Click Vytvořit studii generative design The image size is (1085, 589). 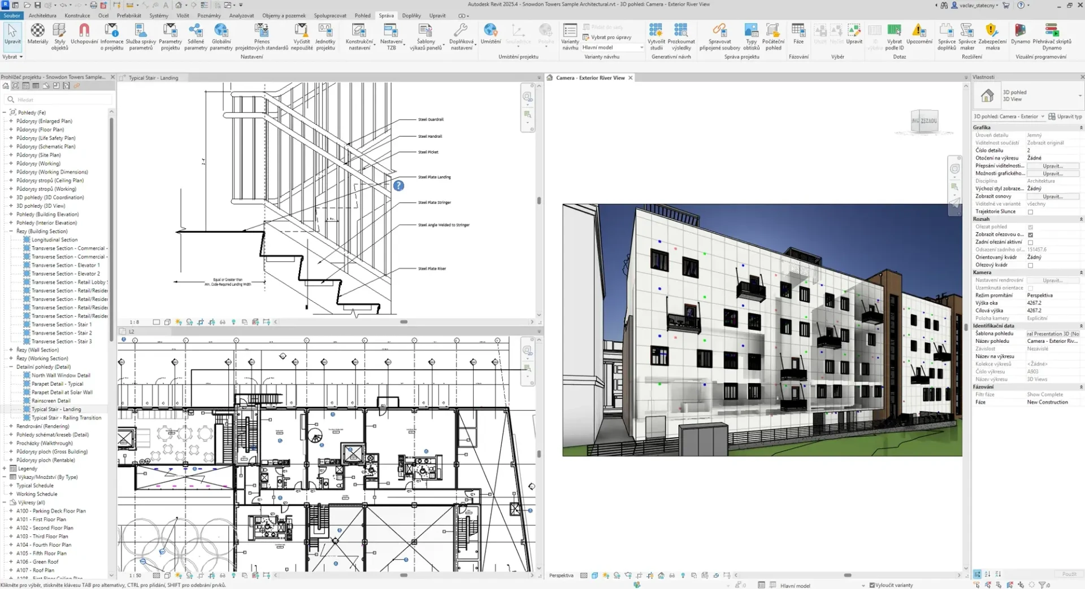(656, 37)
